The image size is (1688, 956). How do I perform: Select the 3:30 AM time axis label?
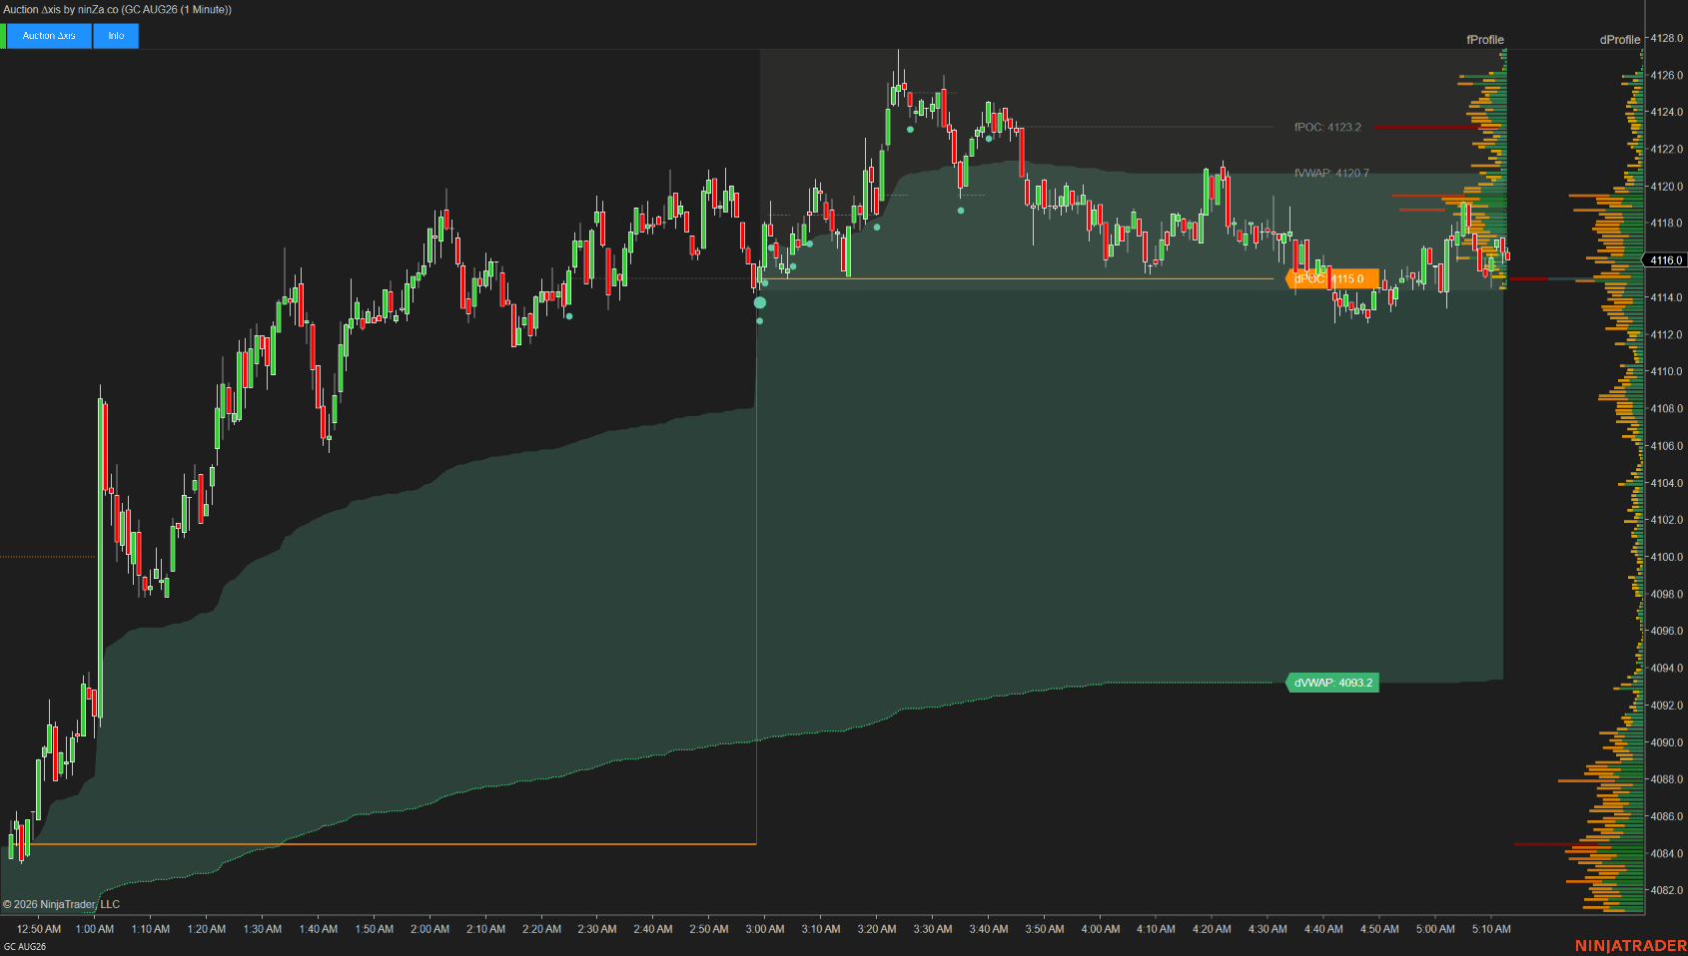pyautogui.click(x=933, y=929)
